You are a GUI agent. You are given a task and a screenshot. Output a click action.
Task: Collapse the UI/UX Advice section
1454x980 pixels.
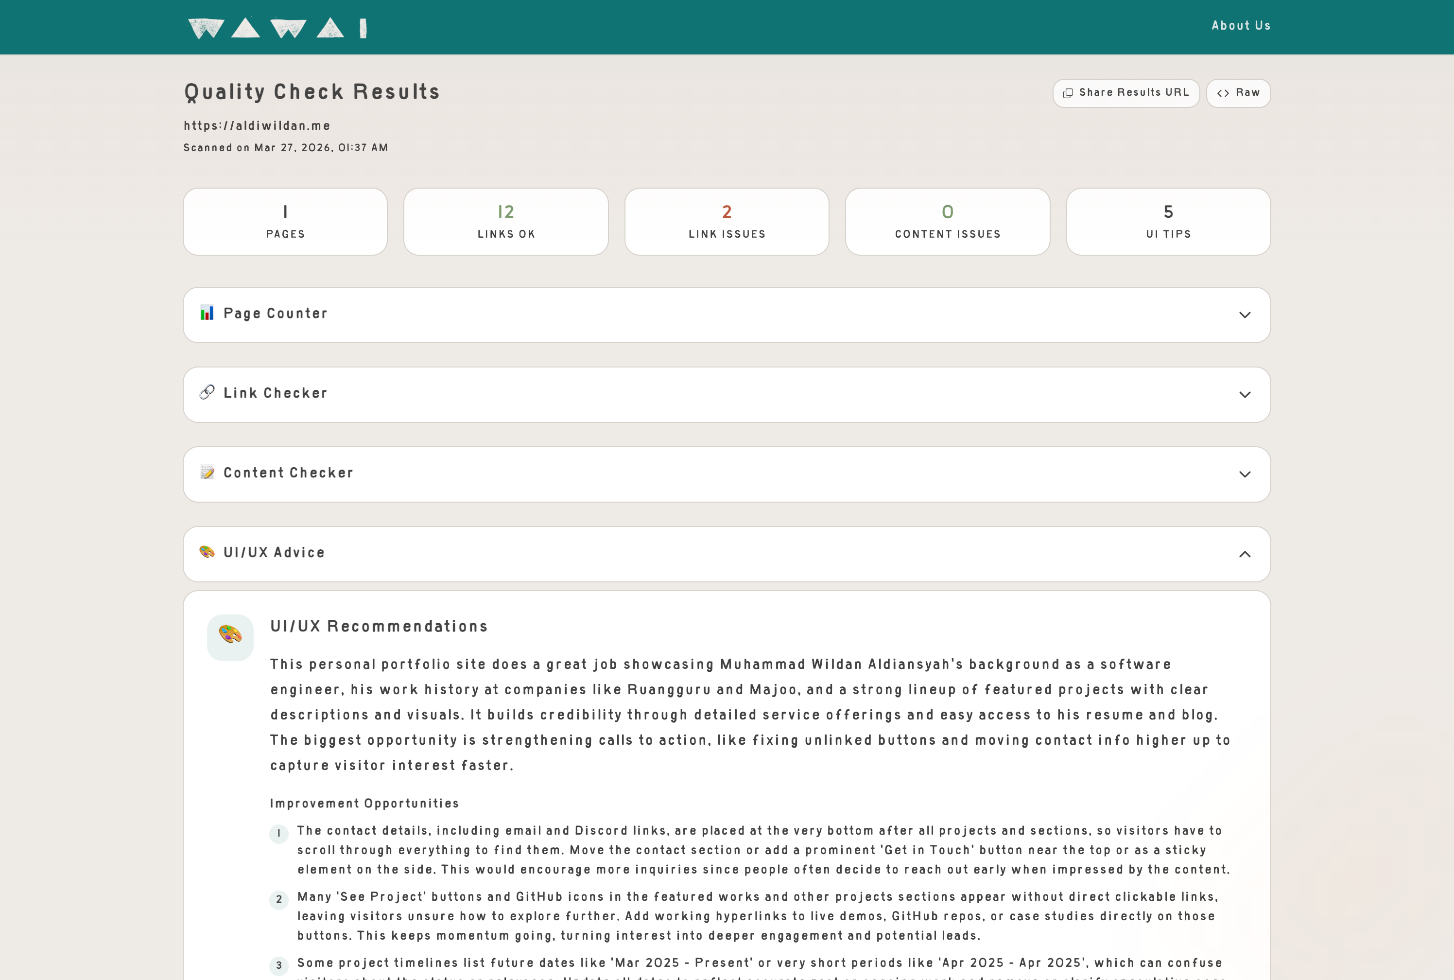727,554
